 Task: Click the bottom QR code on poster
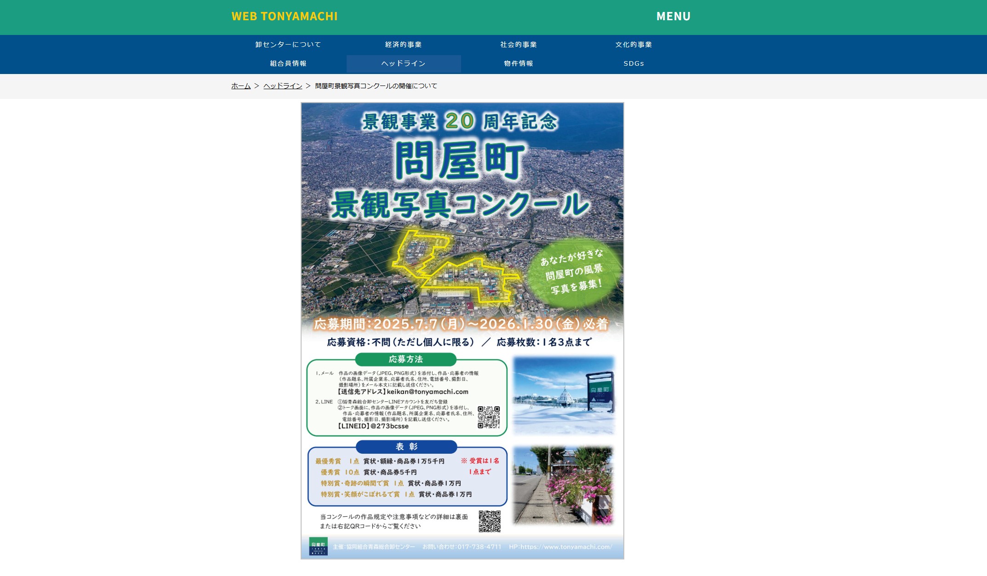click(x=489, y=521)
